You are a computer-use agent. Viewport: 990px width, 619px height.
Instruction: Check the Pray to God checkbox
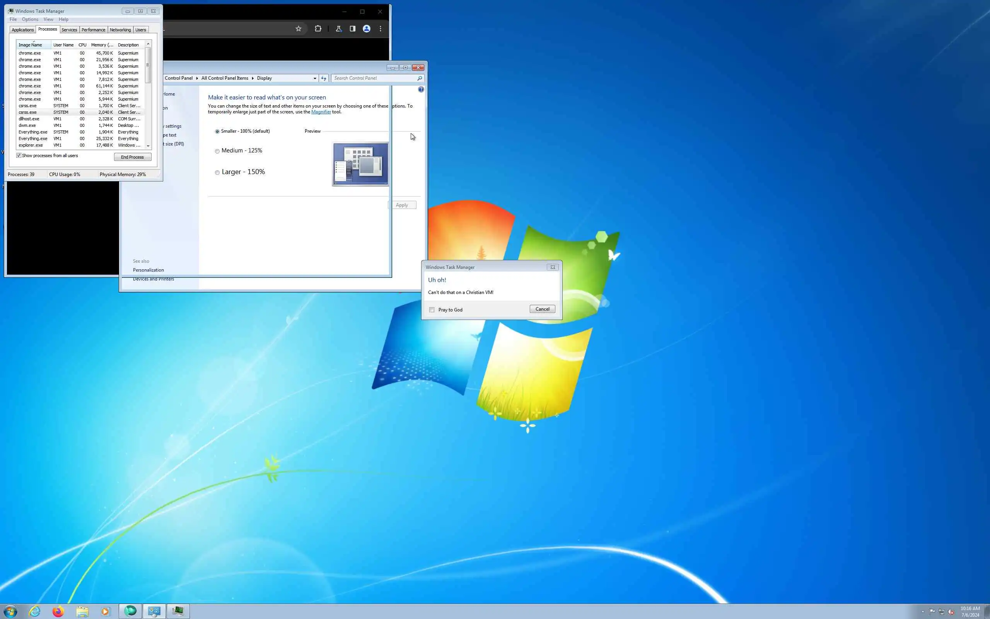(x=432, y=310)
